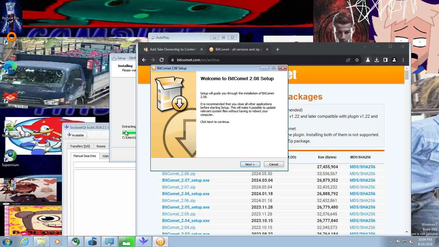439x247 pixels.
Task: Open MD5/SHA256 link for BitComet_2.05.zip
Action: pos(362,214)
